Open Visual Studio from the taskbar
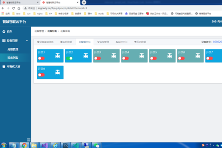The width and height of the screenshot is (222, 148). [45, 145]
